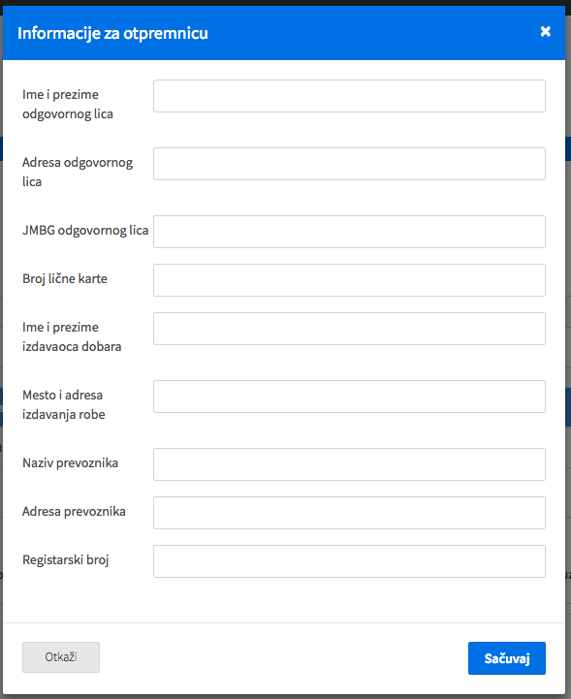Click the Adresa prevoznika input field
The image size is (571, 699).
(x=349, y=513)
